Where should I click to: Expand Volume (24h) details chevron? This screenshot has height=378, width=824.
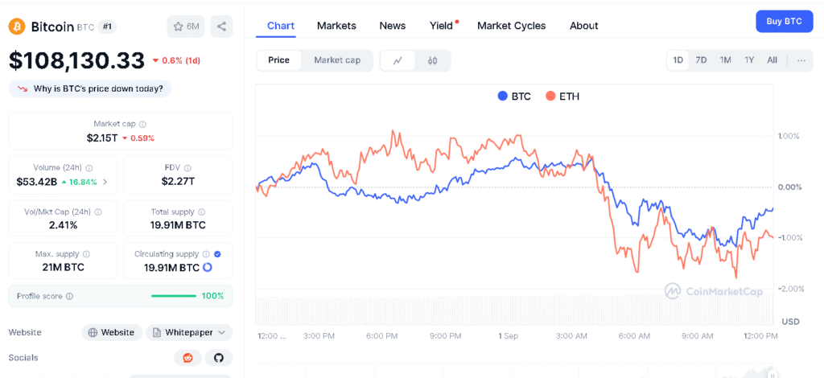[x=105, y=183]
